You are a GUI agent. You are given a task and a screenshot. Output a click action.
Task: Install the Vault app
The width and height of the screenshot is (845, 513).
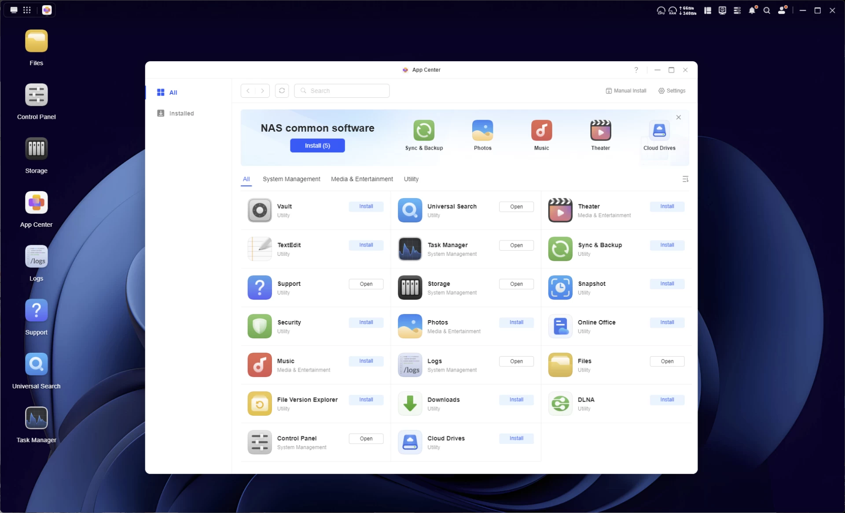click(x=366, y=207)
